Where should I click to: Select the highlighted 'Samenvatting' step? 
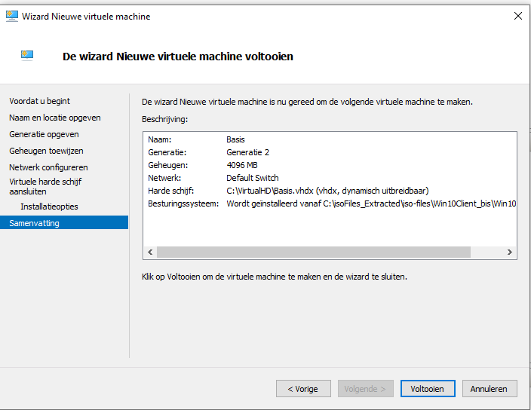tap(64, 223)
